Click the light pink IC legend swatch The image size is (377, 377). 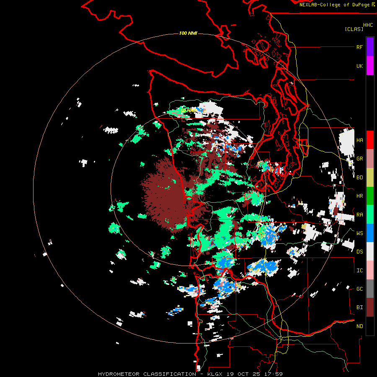coord(370,270)
